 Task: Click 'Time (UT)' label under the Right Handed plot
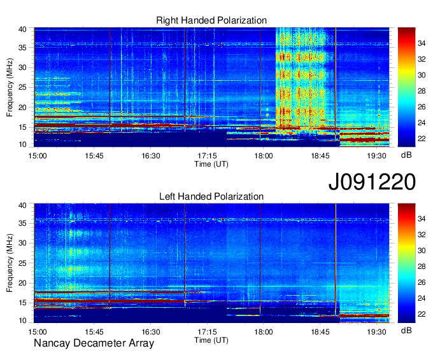211,164
